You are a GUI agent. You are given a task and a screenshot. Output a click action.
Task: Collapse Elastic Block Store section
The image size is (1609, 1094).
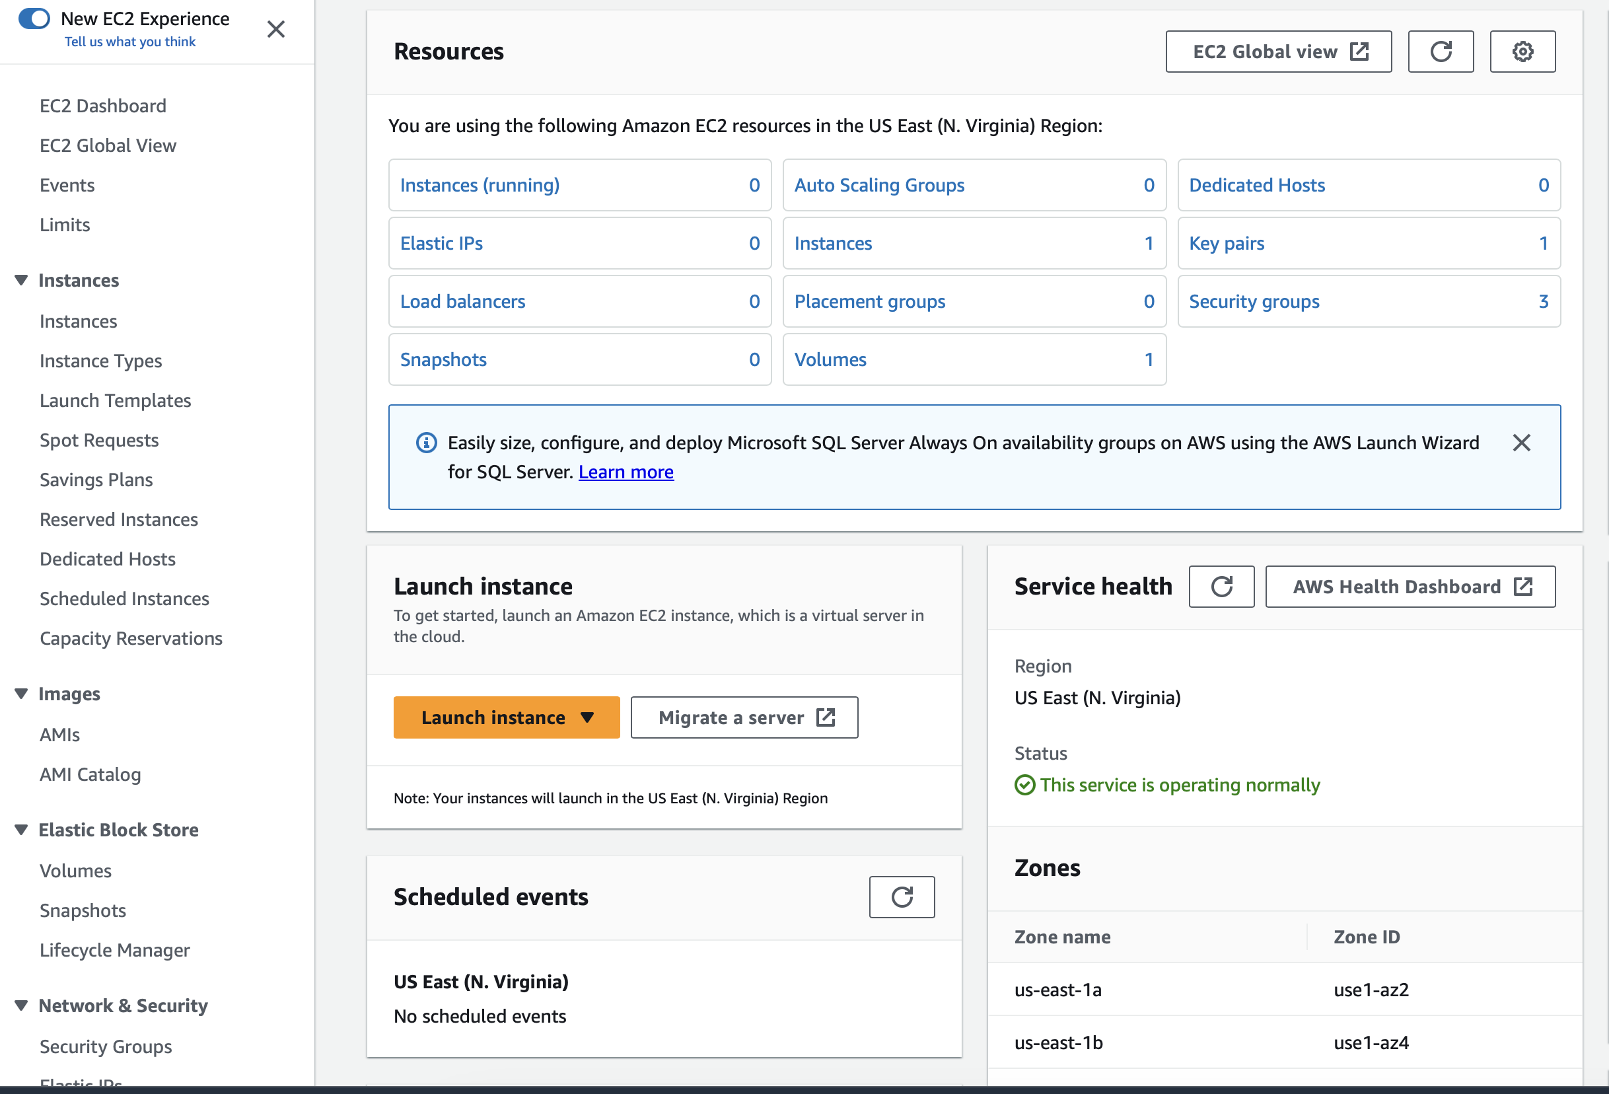21,830
